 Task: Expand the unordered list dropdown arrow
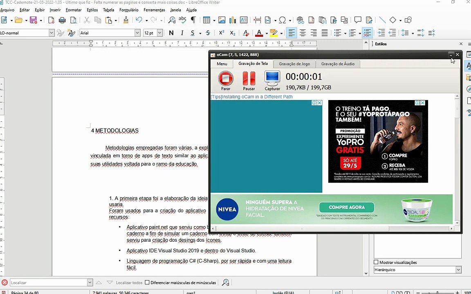pyautogui.click(x=345, y=33)
